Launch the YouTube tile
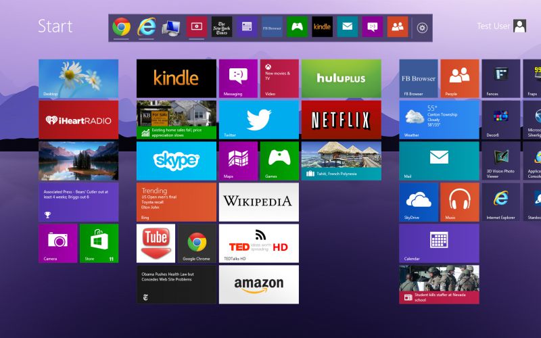The width and height of the screenshot is (541, 338). [x=156, y=243]
